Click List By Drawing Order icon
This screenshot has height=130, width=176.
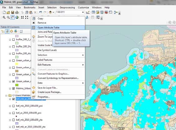pyautogui.click(x=3, y=31)
